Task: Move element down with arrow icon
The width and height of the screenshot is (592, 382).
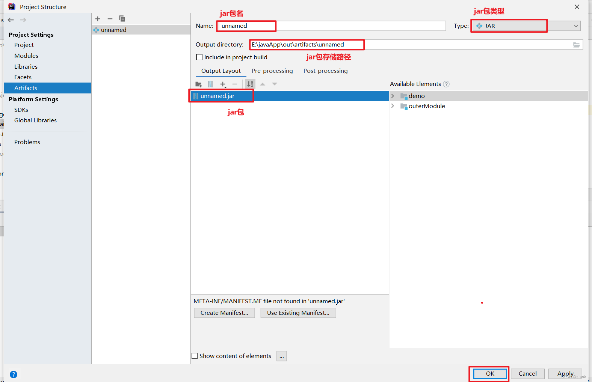Action: pos(275,84)
